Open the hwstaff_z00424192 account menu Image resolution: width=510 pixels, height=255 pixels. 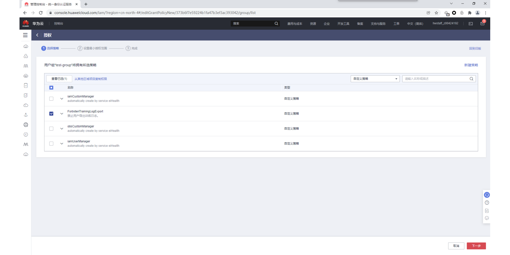point(445,23)
